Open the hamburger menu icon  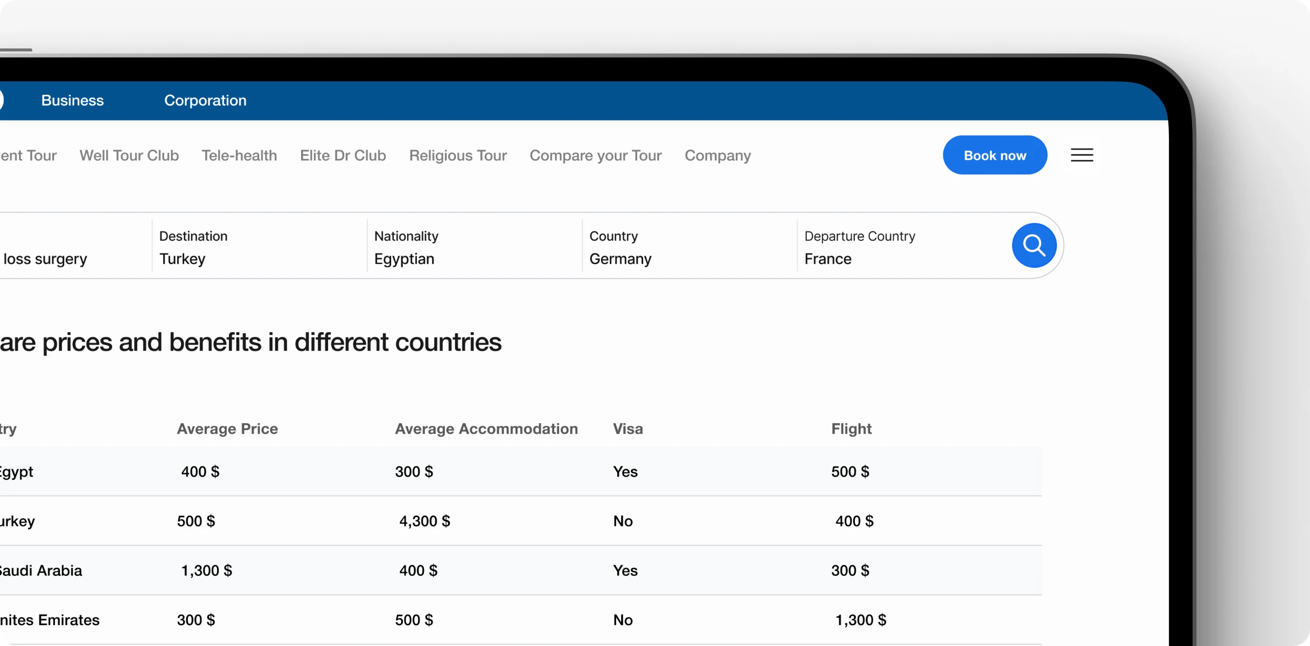(x=1082, y=155)
